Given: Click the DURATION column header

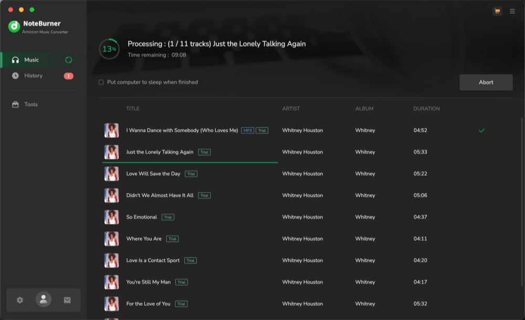Looking at the screenshot, I should [x=426, y=109].
